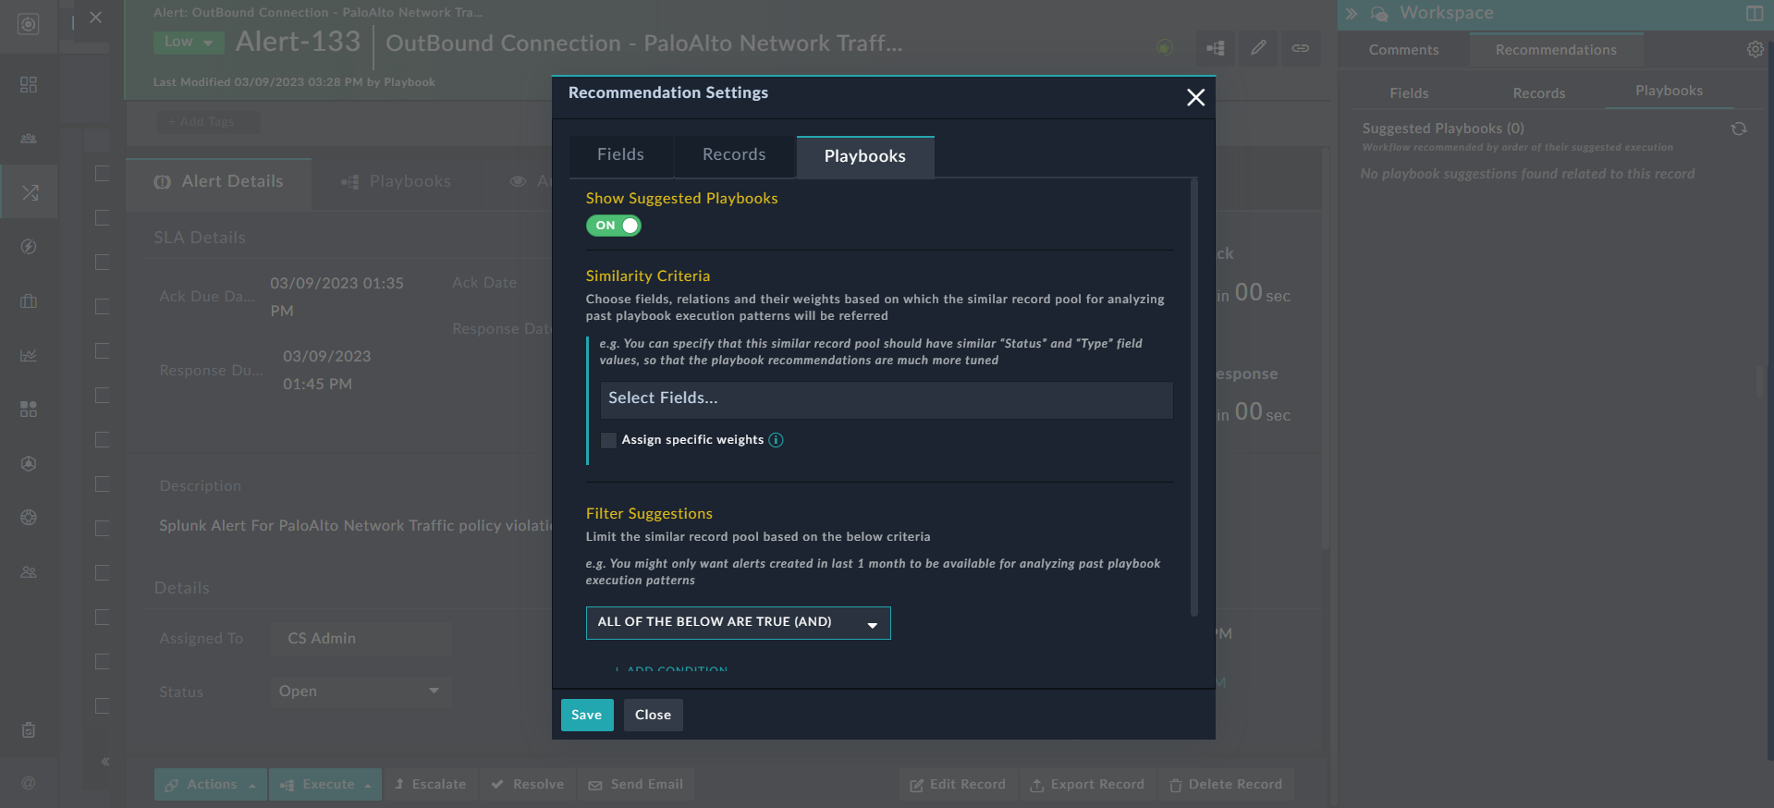Viewport: 1774px width, 808px height.
Task: Click the green status indicator icon in header
Action: click(x=1165, y=47)
